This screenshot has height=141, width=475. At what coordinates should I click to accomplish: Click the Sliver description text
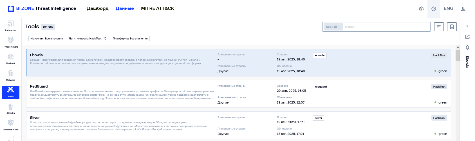(x=118, y=126)
